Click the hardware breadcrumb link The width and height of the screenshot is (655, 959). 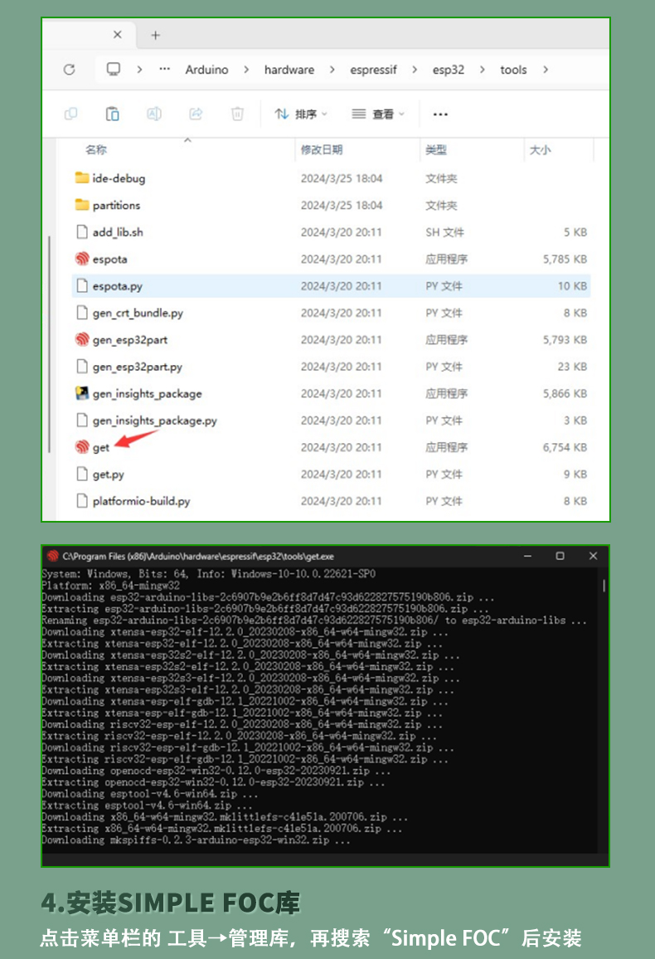(x=289, y=70)
